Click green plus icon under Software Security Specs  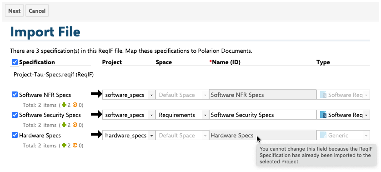[x=64, y=125]
